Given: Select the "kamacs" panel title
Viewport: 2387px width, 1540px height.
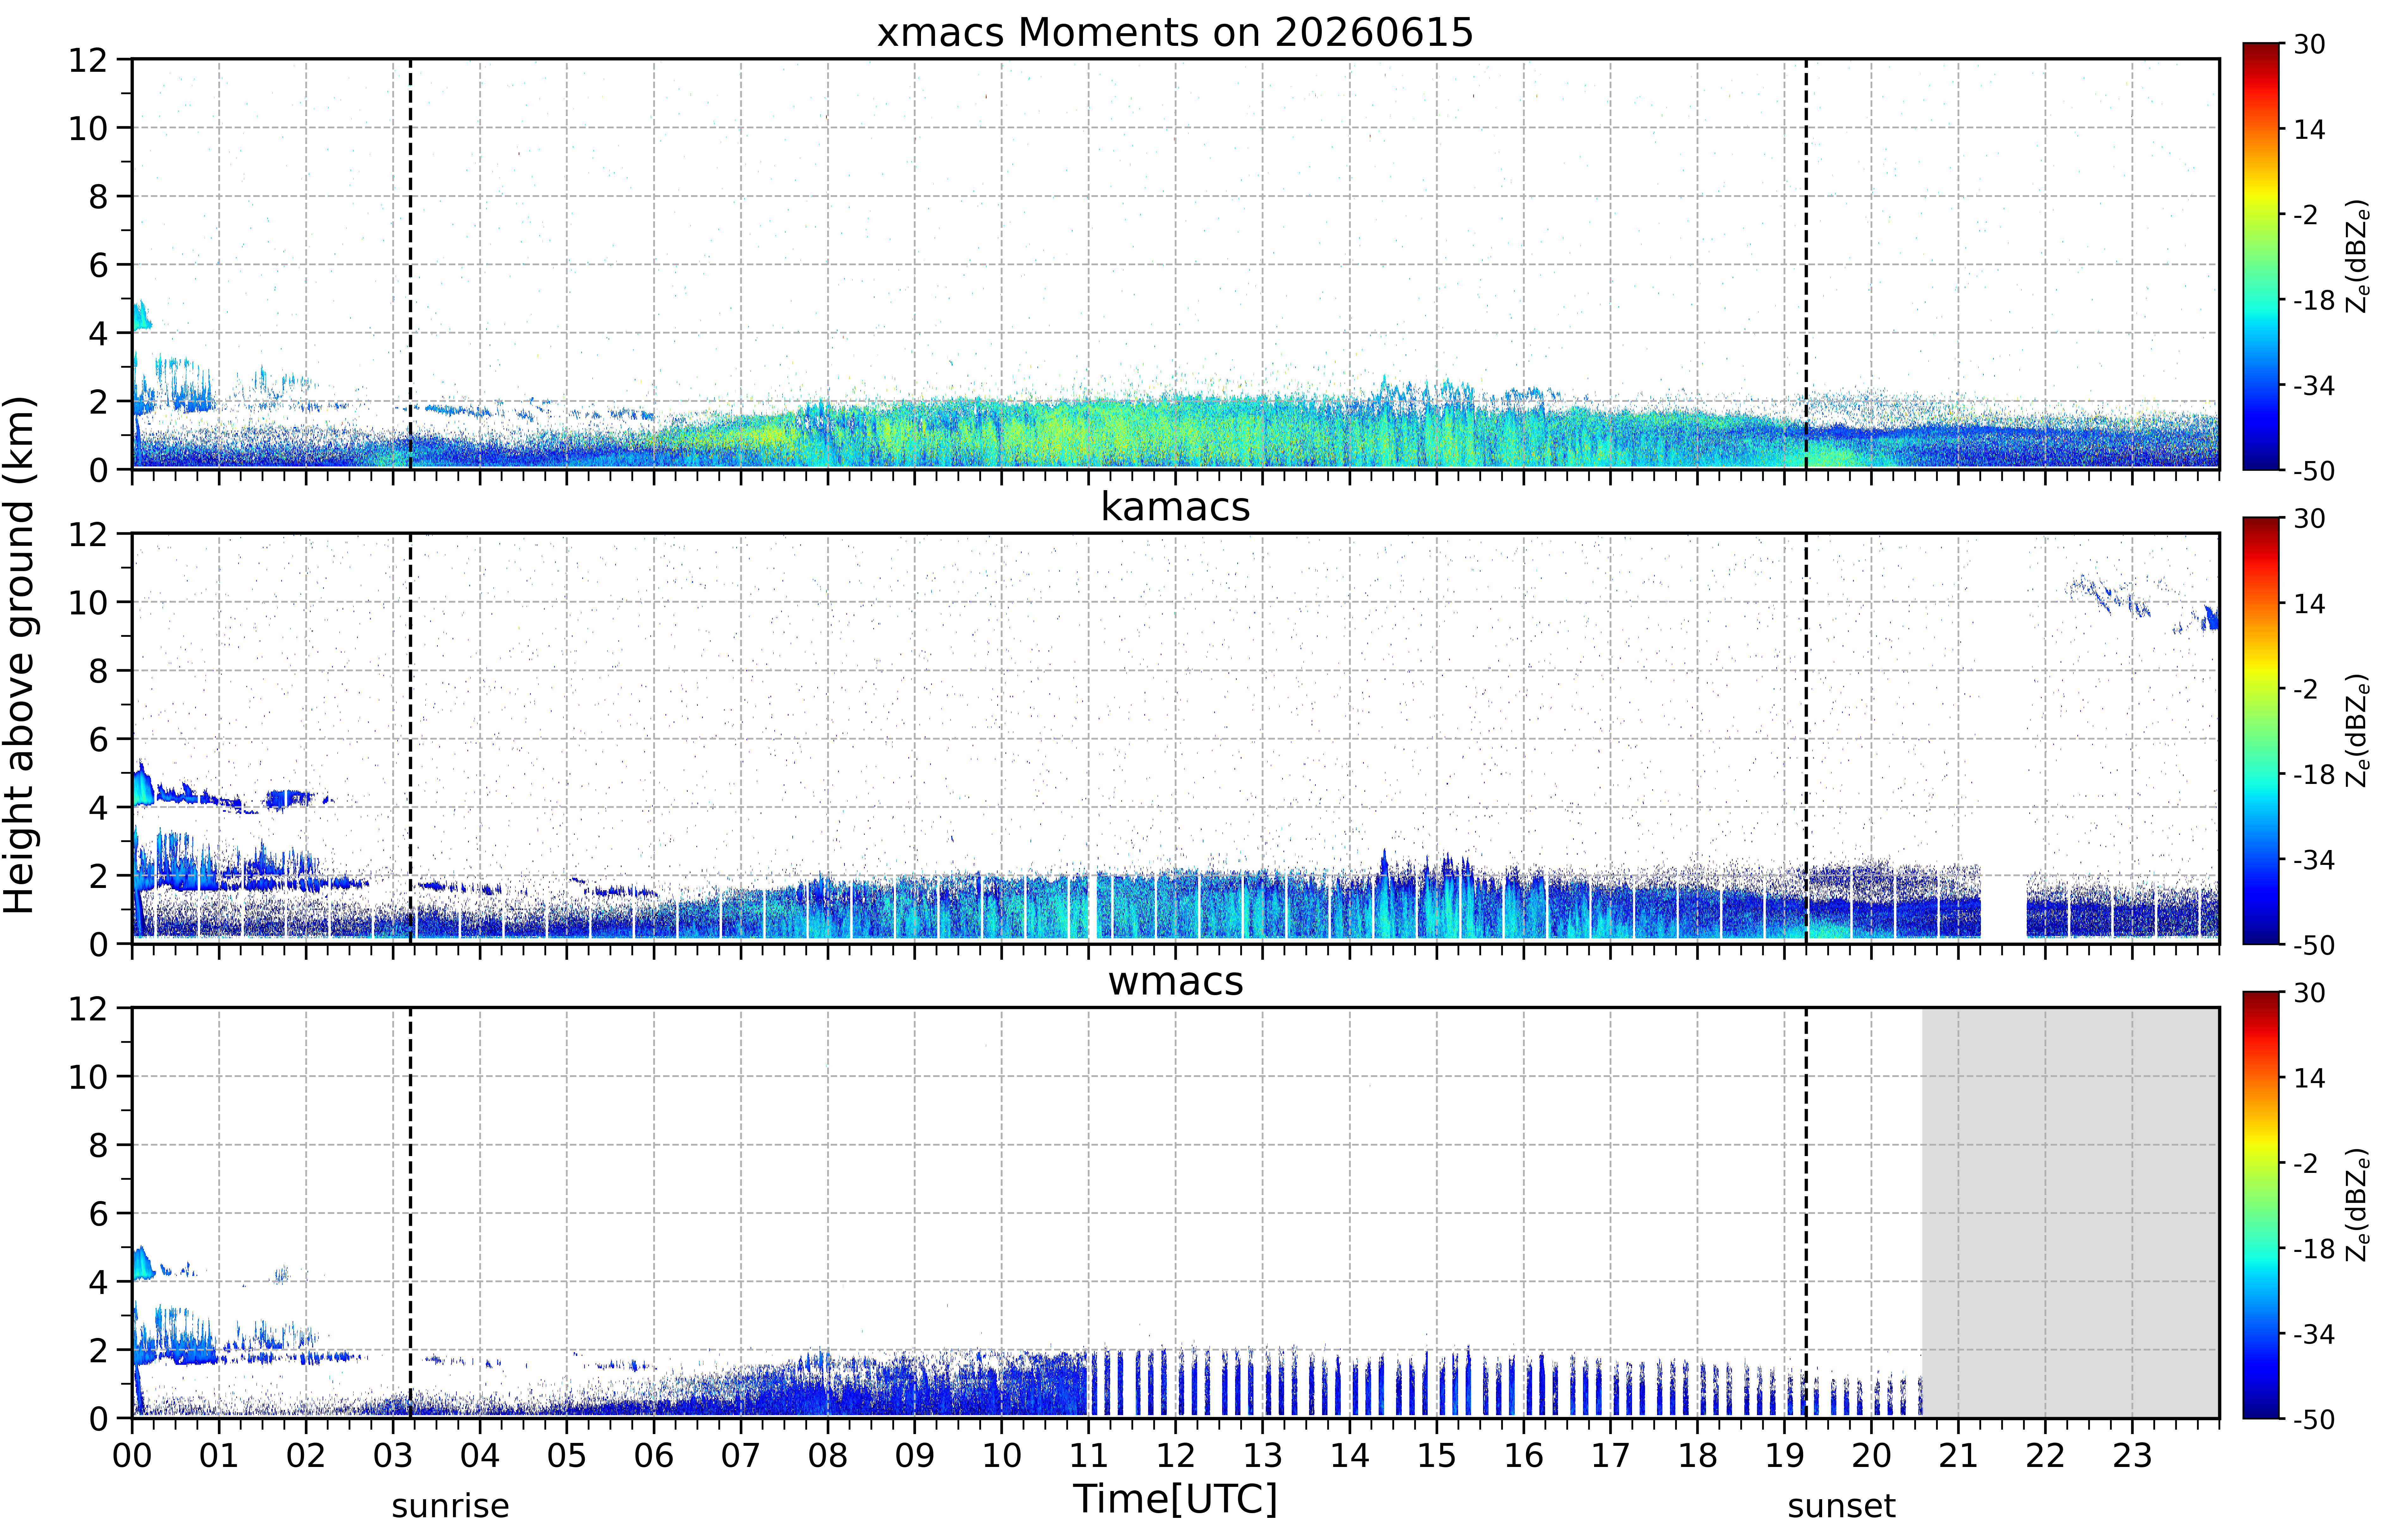Looking at the screenshot, I should click(1175, 507).
